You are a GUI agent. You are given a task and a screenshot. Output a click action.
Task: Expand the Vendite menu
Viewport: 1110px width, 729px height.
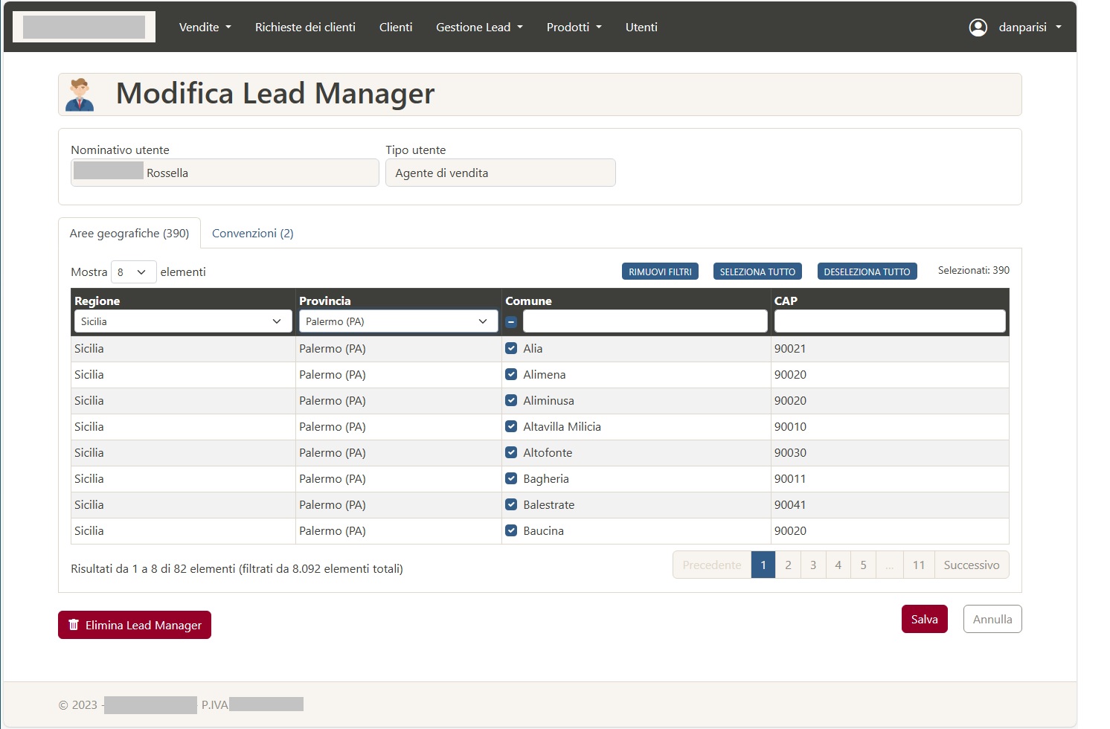pos(205,28)
